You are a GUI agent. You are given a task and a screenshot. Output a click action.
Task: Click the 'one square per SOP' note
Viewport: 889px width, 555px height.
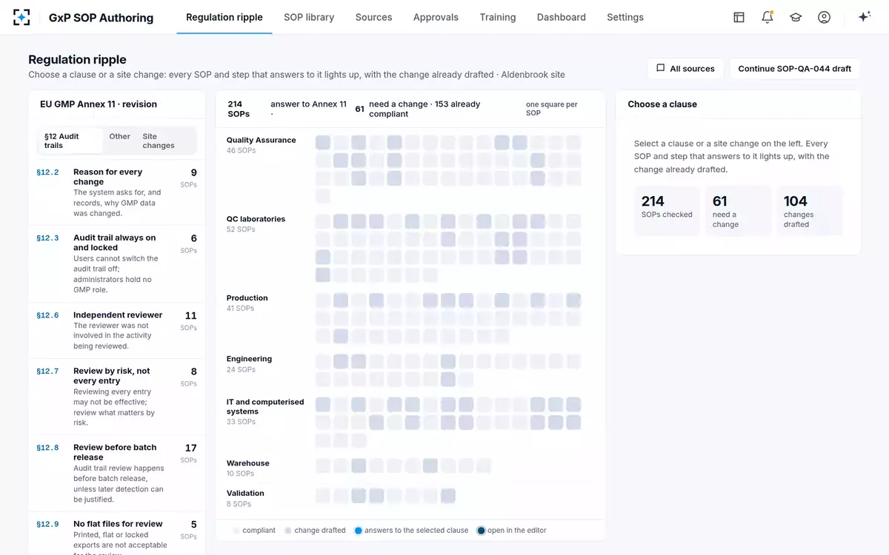click(552, 109)
